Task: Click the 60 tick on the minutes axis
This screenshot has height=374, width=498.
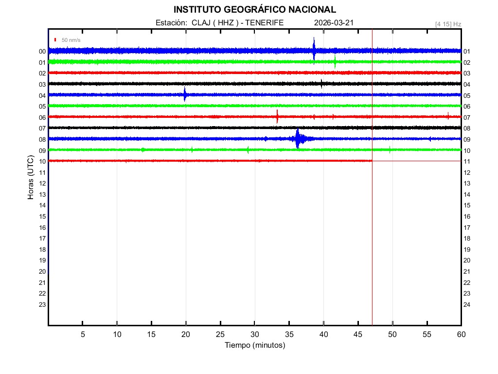Action: pyautogui.click(x=461, y=334)
